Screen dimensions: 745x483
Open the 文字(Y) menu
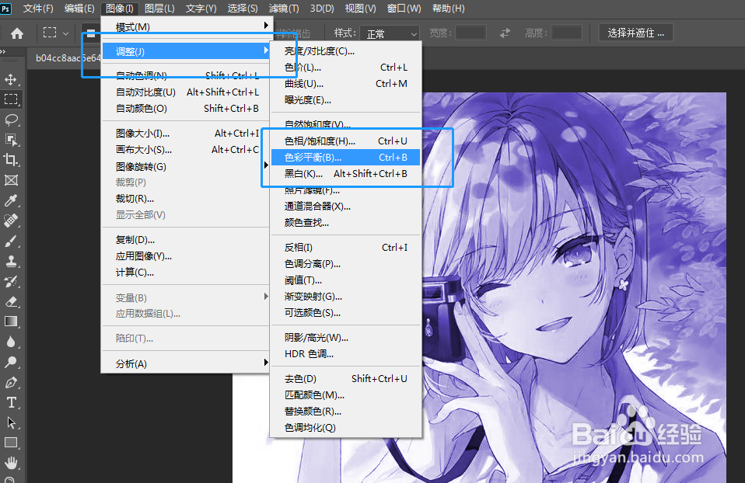201,9
